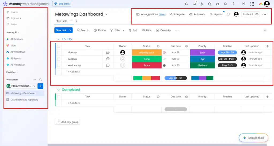This screenshot has height=146, width=274.
Task: Click Wednesday's Stuck status cell
Action: (x=147, y=65)
